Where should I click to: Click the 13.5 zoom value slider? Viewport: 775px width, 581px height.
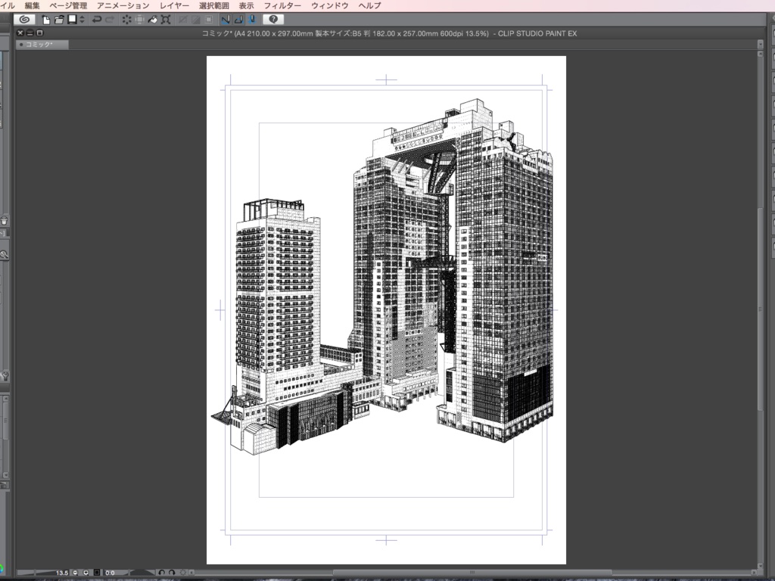tap(43, 573)
